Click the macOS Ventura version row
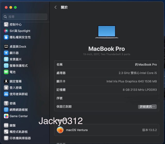Image resolution: width=165 pixels, height=144 pixels. pos(107,130)
